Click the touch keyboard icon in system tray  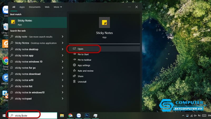coord(204,116)
